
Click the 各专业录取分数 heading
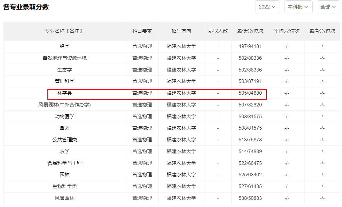(x=26, y=7)
